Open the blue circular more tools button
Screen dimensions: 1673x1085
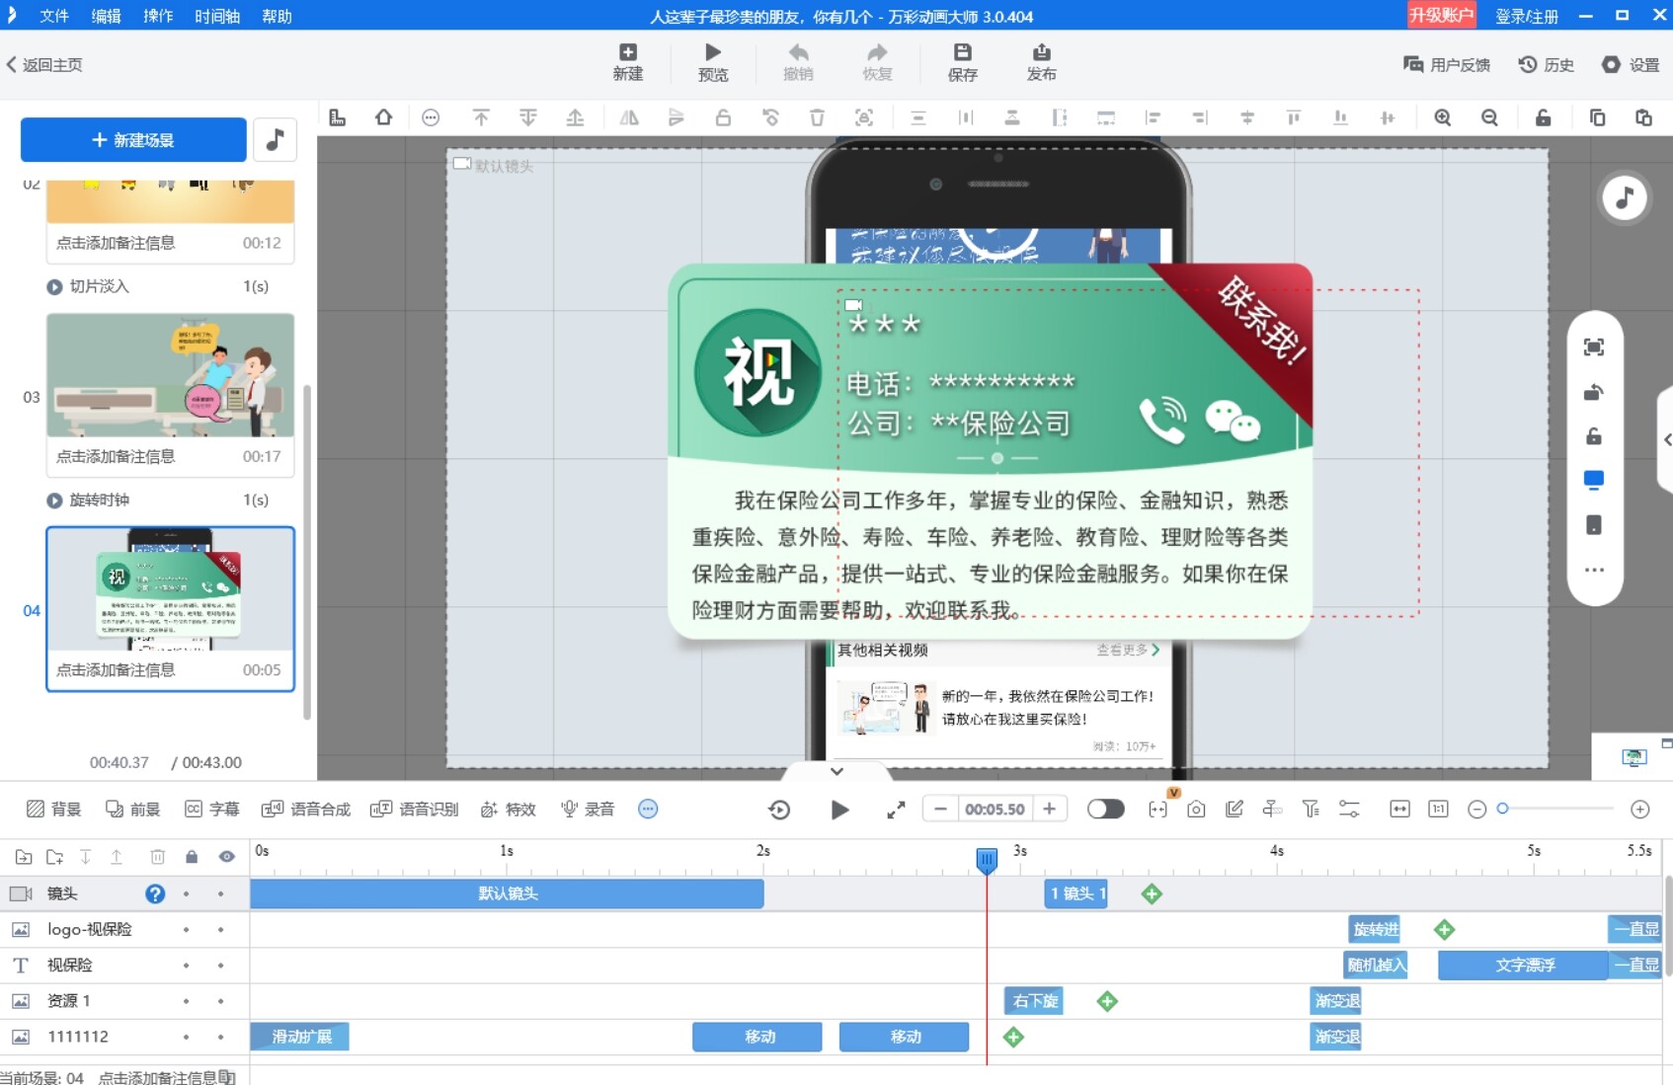[x=648, y=810]
